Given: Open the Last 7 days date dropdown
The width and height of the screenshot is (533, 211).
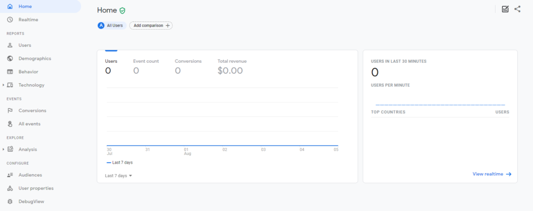Looking at the screenshot, I should (x=119, y=176).
